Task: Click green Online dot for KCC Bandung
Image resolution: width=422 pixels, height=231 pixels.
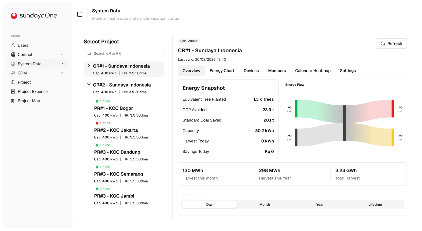Action: pyautogui.click(x=97, y=145)
